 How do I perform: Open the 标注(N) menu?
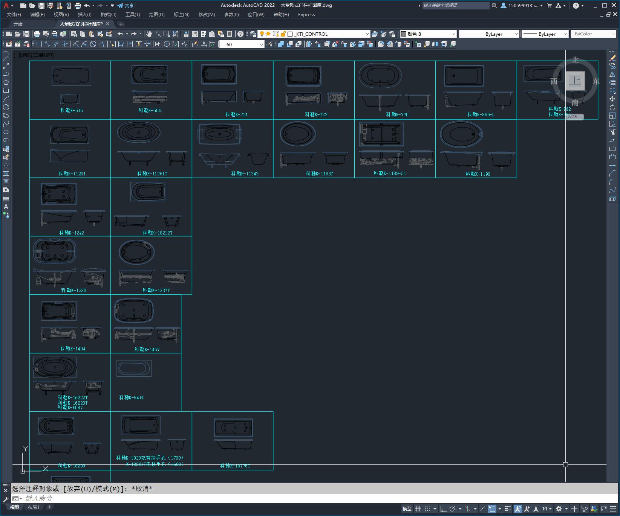(181, 15)
